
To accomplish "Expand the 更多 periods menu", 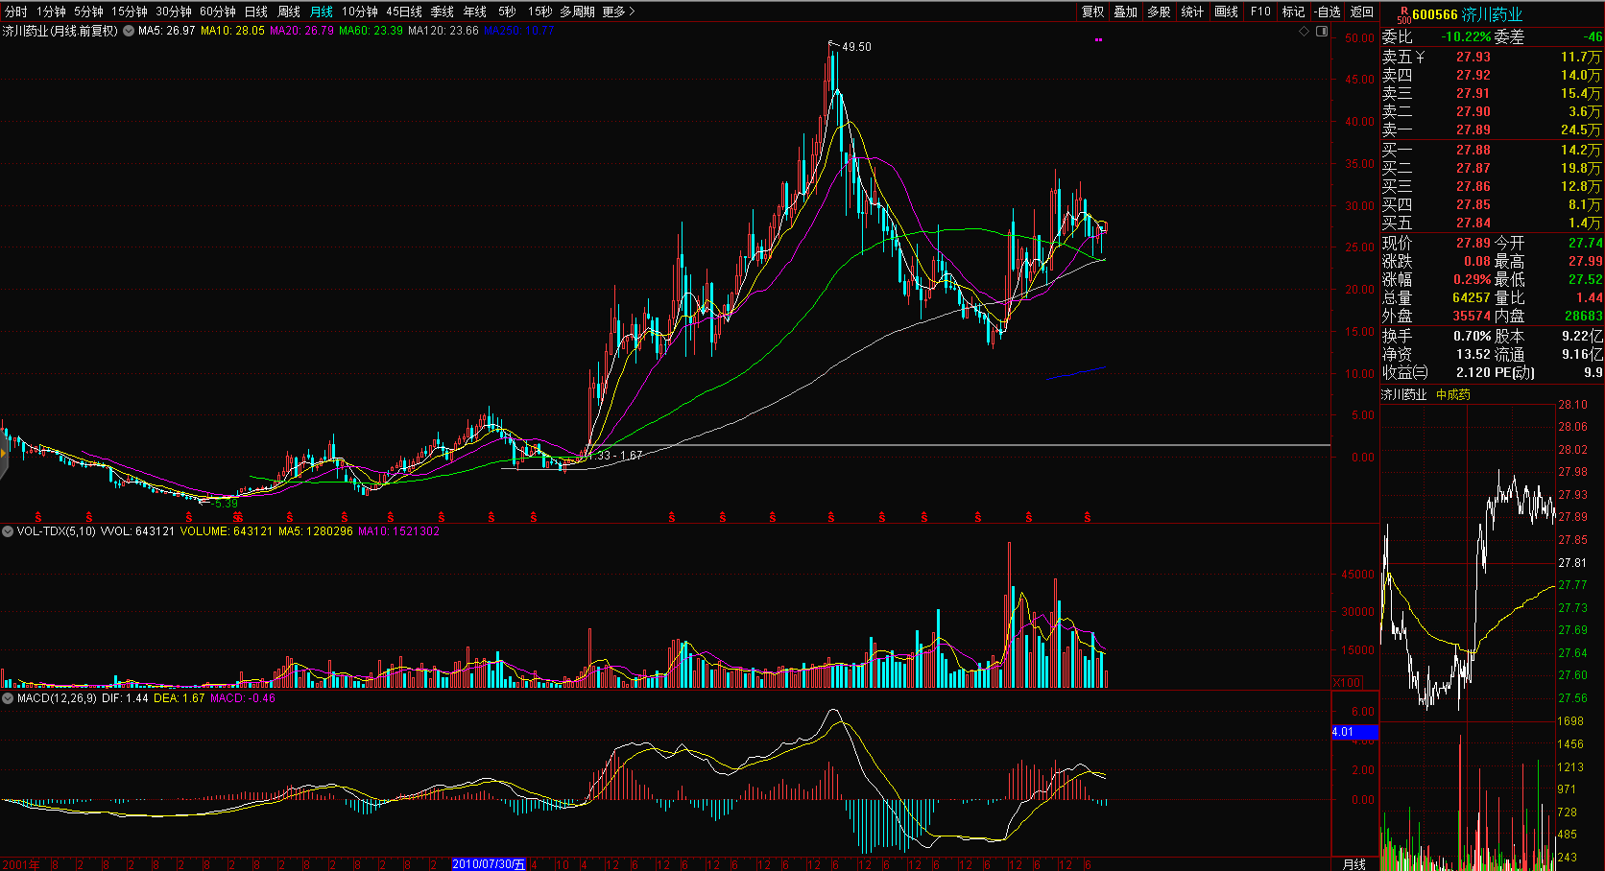I will click(x=618, y=12).
